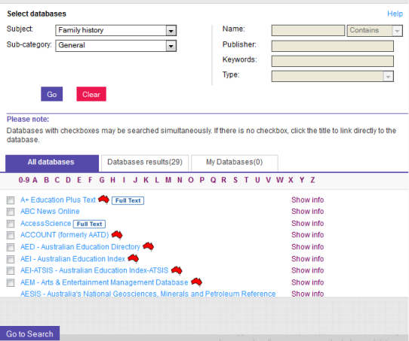Tick the A+ Education Plus Text checkbox
The height and width of the screenshot is (341, 409).
[x=11, y=200]
